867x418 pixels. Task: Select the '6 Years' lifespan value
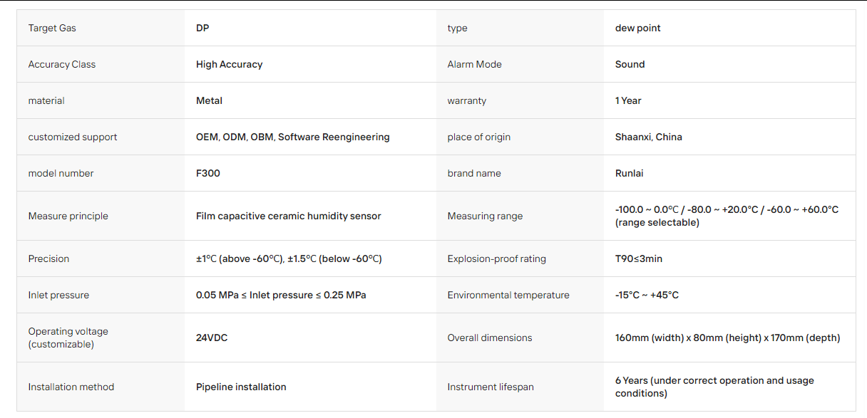click(x=714, y=387)
